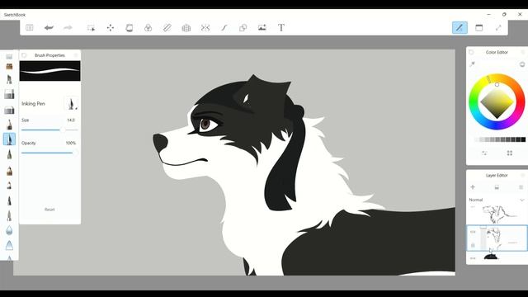Reset the brush properties
Viewport: 528px width, 297px height.
(49, 210)
